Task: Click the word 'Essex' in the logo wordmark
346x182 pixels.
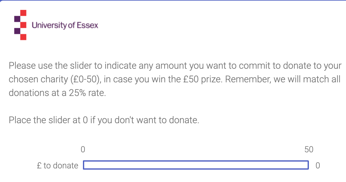Action: pos(87,25)
